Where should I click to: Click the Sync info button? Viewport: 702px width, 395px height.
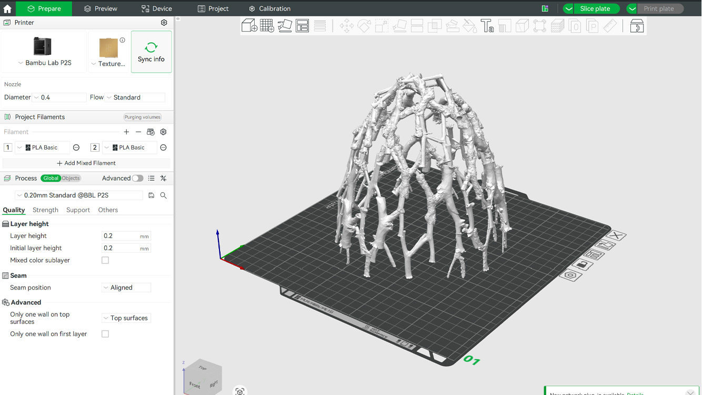152,52
